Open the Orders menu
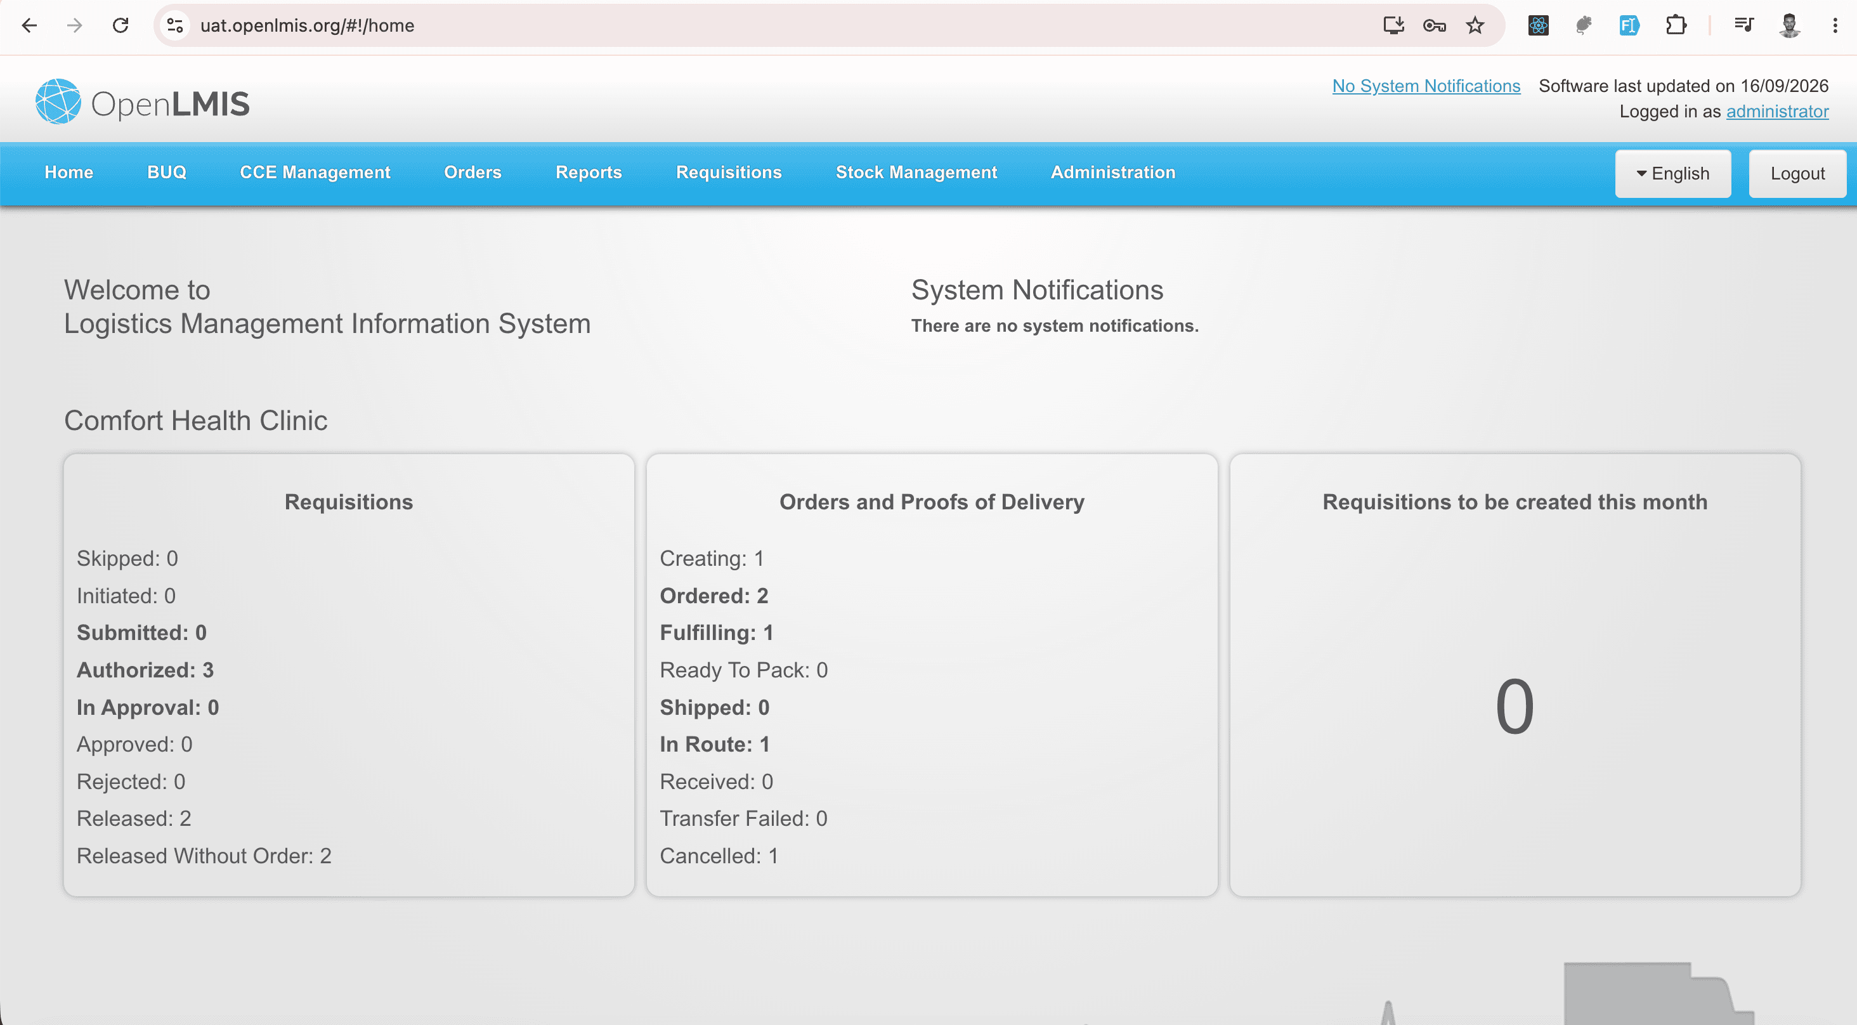 pos(472,173)
